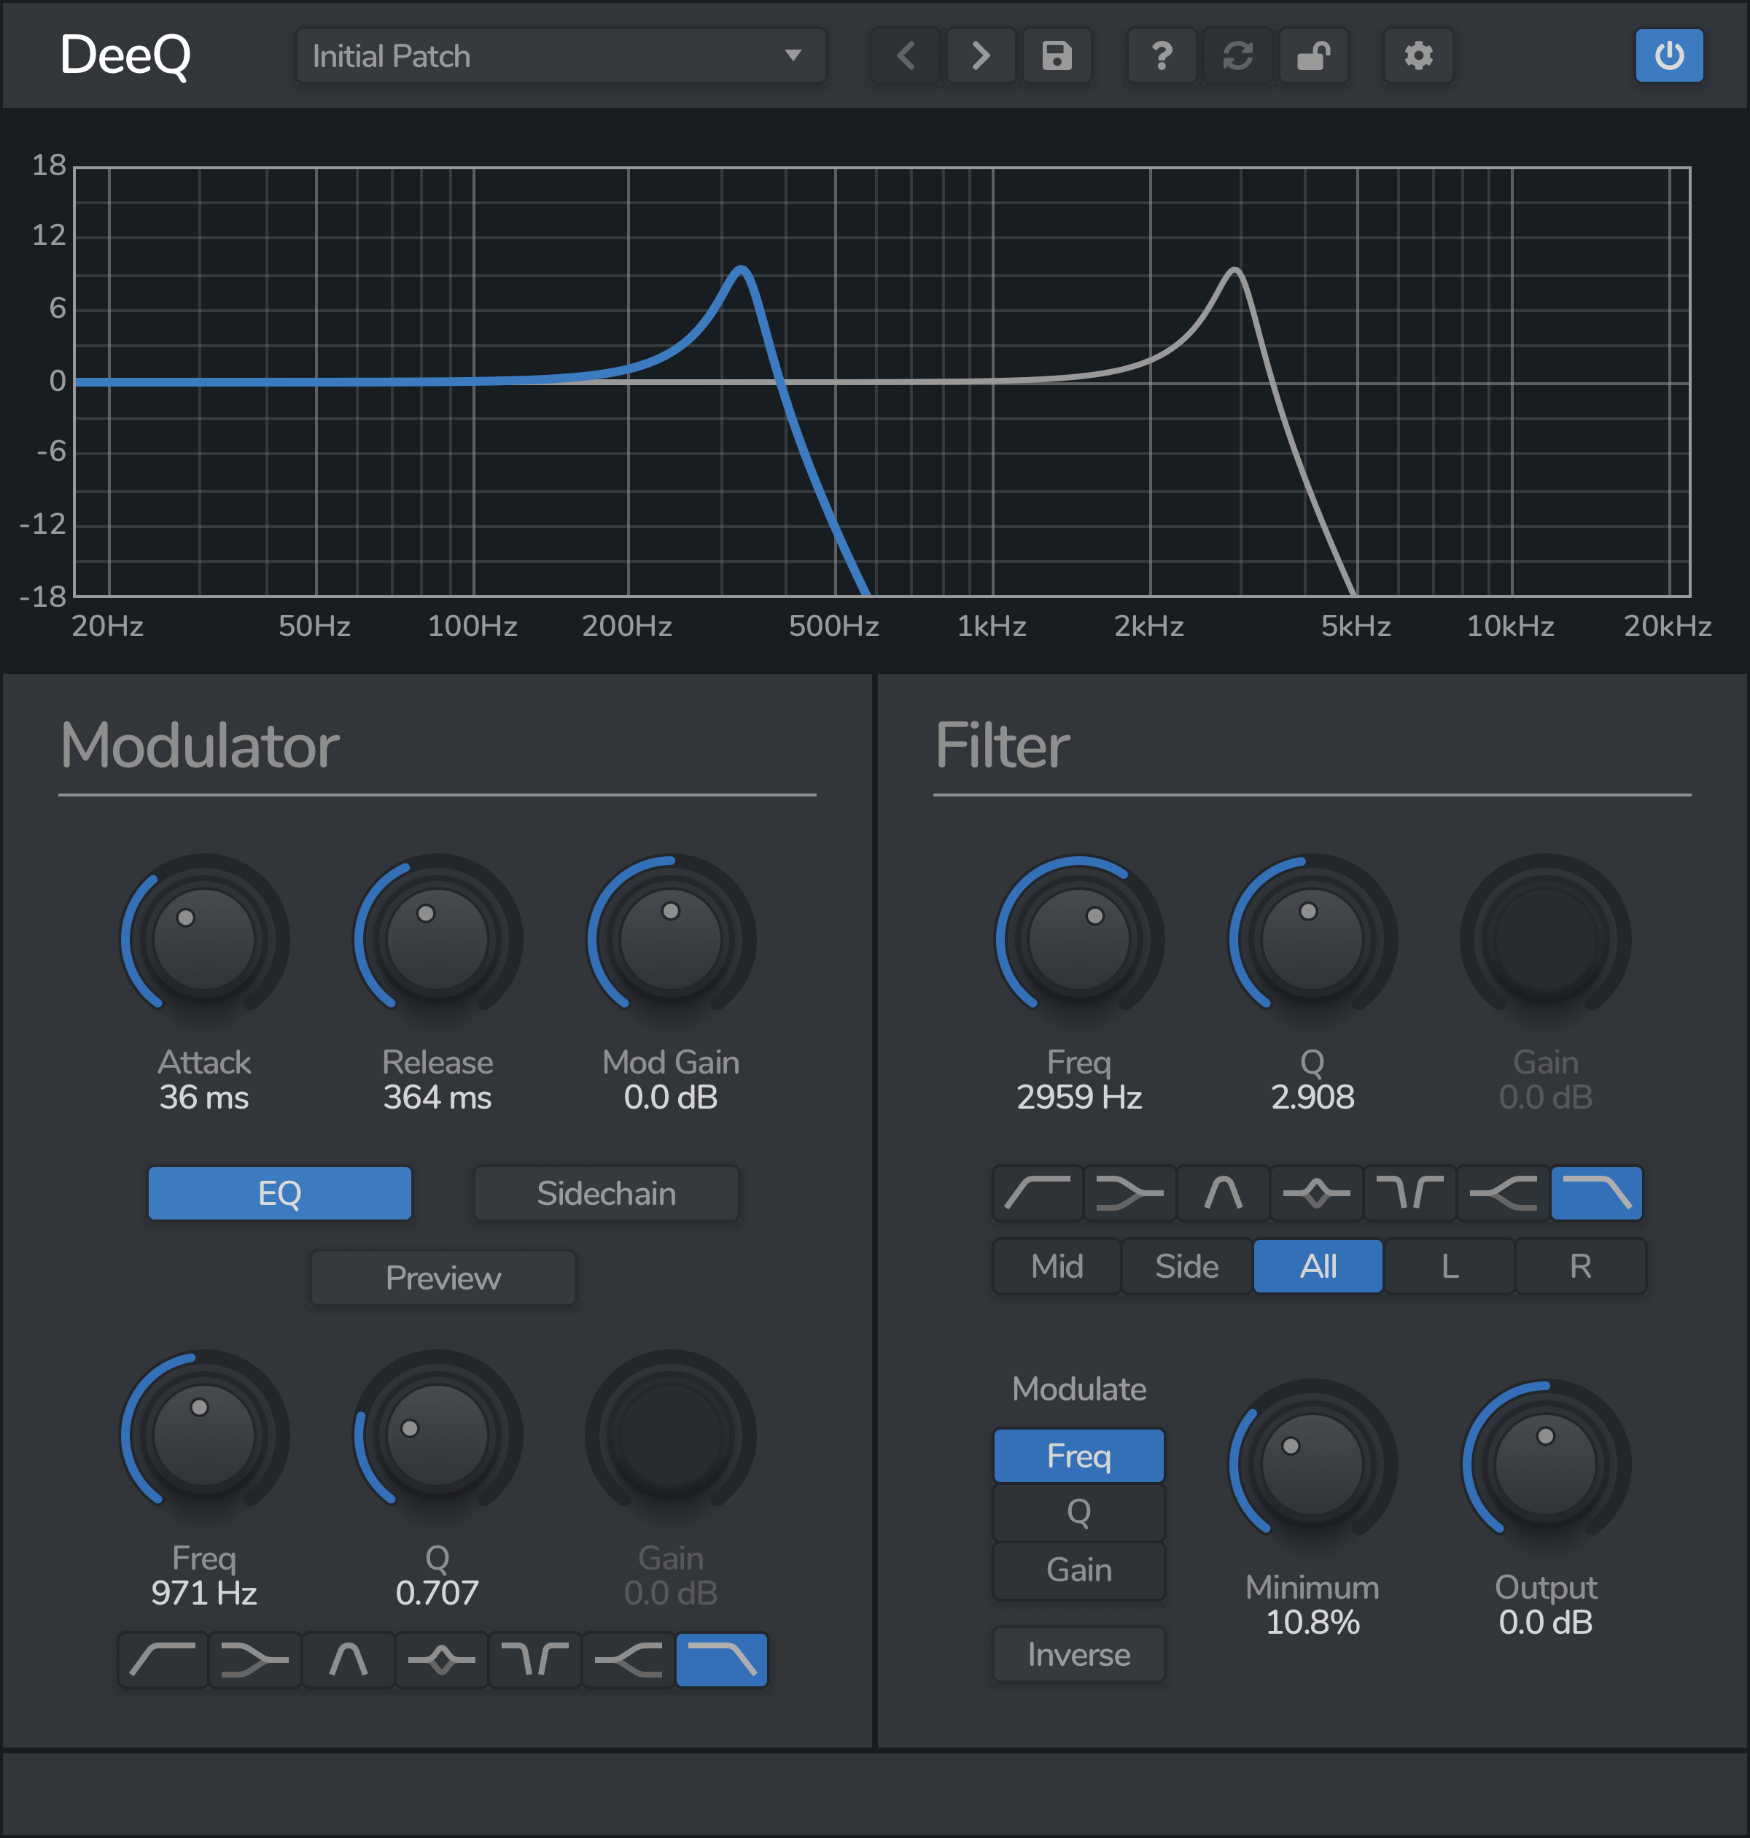The image size is (1750, 1838).
Task: Select the band-pass filter type for the Filter
Action: tap(1223, 1193)
